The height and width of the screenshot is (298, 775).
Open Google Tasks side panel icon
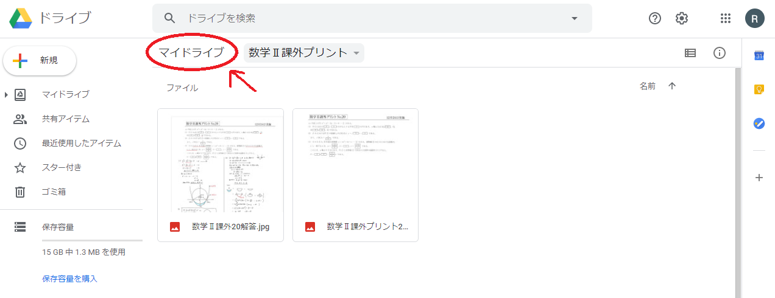pyautogui.click(x=759, y=123)
